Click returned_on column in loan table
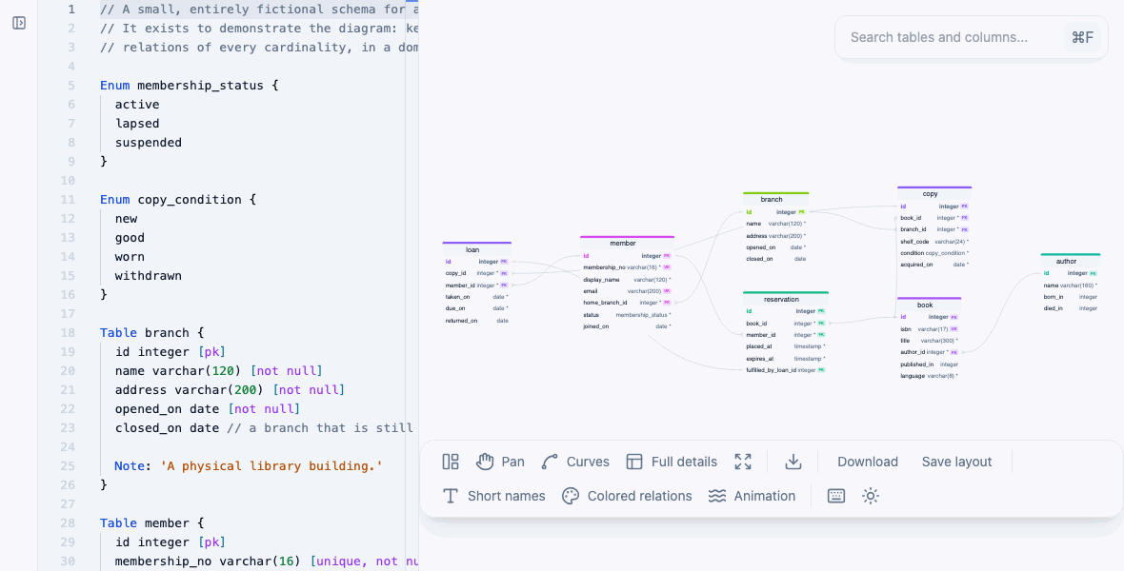Viewport: 1124px width, 571px height. coord(476,321)
